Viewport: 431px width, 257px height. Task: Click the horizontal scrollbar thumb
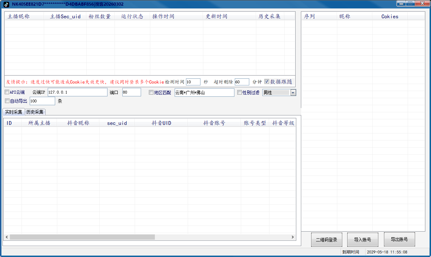pos(82,237)
